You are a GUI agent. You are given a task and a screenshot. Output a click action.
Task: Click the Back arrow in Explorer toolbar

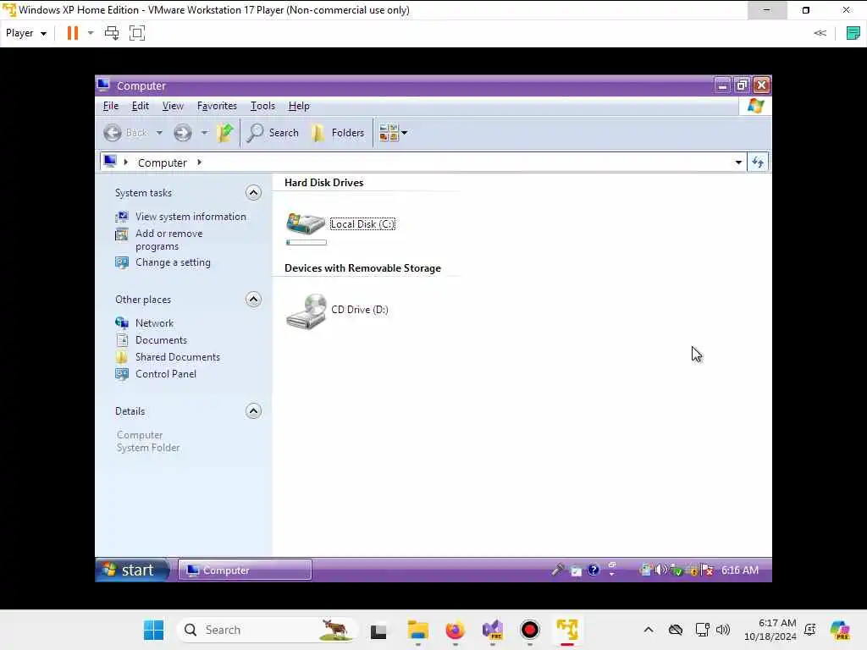tap(113, 133)
